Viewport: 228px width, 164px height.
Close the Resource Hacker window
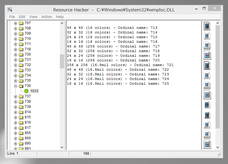click(x=214, y=8)
